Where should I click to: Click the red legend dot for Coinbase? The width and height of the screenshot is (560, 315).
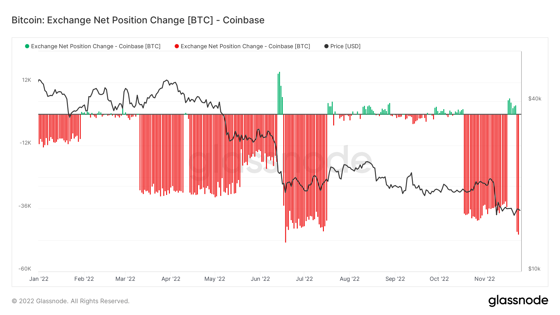pyautogui.click(x=177, y=46)
